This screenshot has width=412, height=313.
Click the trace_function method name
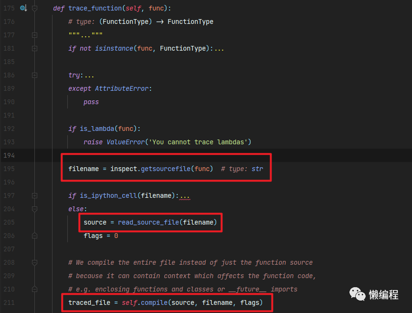[x=95, y=9]
